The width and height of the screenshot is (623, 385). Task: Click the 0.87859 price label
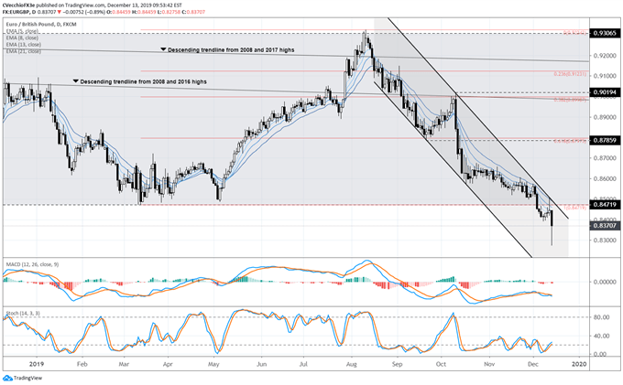[x=605, y=140]
